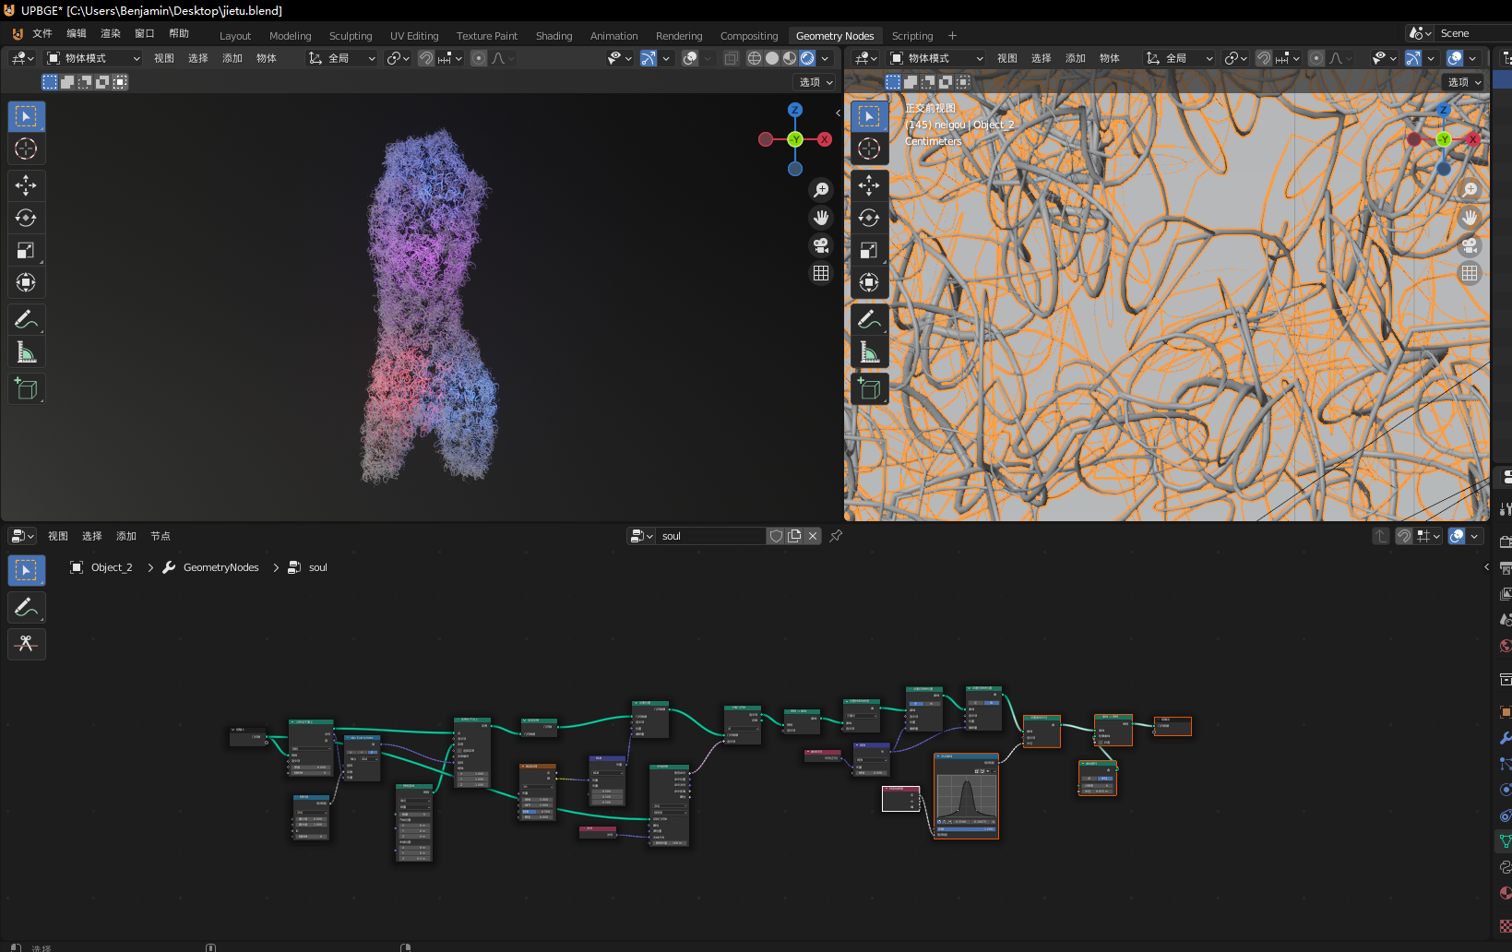Toggle fake user shield for soul node group
The height and width of the screenshot is (952, 1512).
pos(777,536)
